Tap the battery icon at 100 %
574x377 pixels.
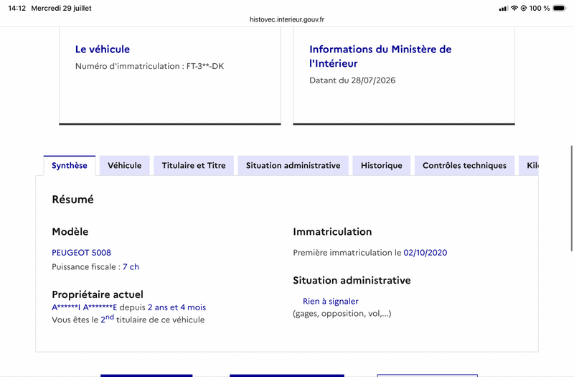tap(560, 8)
